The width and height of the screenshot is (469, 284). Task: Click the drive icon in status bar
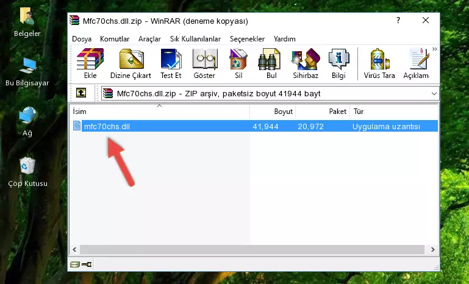75,264
